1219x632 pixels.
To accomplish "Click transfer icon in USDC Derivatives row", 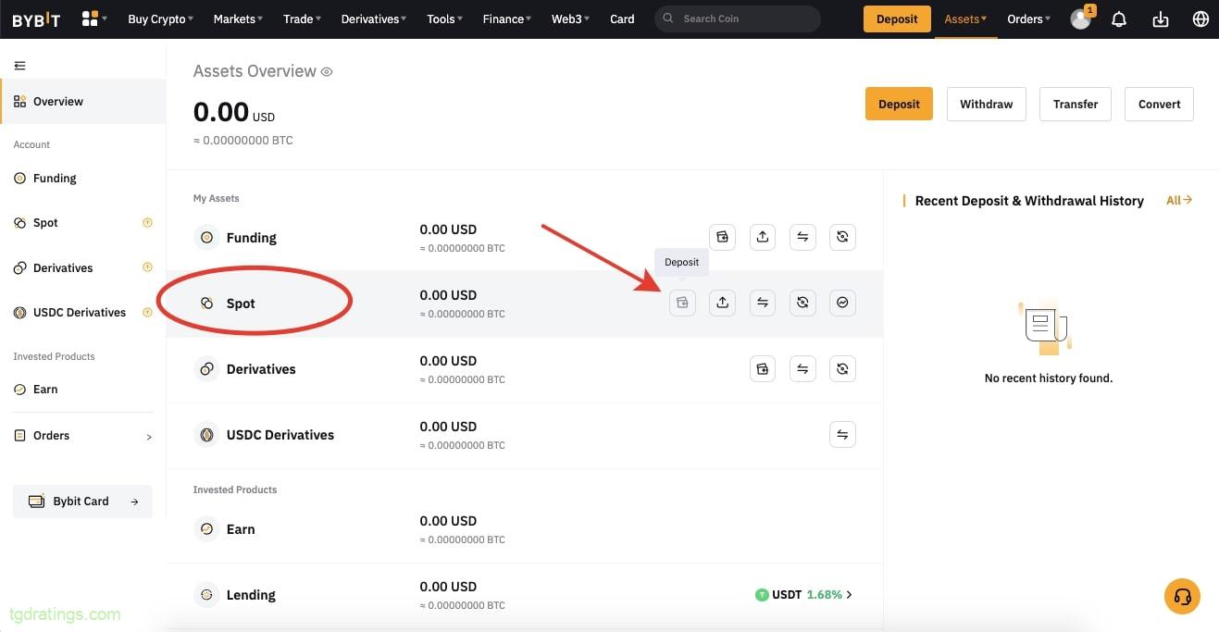I will pos(842,434).
